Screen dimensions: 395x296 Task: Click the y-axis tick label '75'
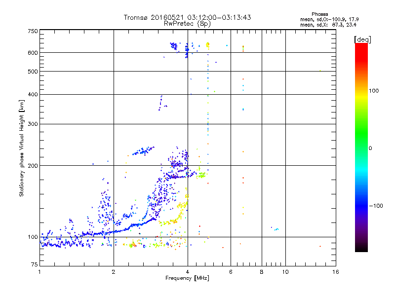tap(35, 264)
